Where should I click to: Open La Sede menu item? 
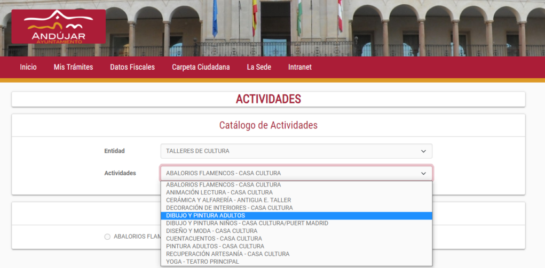pyautogui.click(x=259, y=67)
